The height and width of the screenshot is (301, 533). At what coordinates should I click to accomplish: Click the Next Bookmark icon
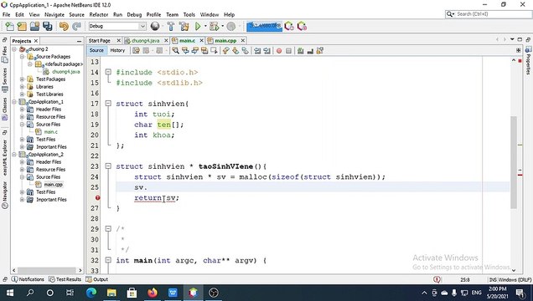point(235,50)
